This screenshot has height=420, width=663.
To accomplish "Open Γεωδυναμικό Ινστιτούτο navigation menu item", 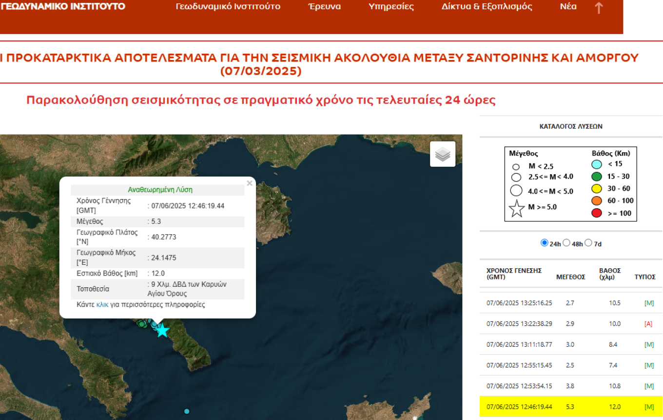I will click(228, 7).
